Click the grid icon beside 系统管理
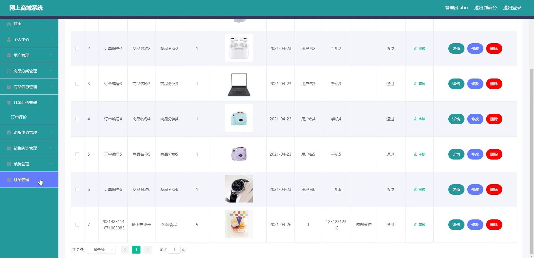534x258 pixels. 8,164
